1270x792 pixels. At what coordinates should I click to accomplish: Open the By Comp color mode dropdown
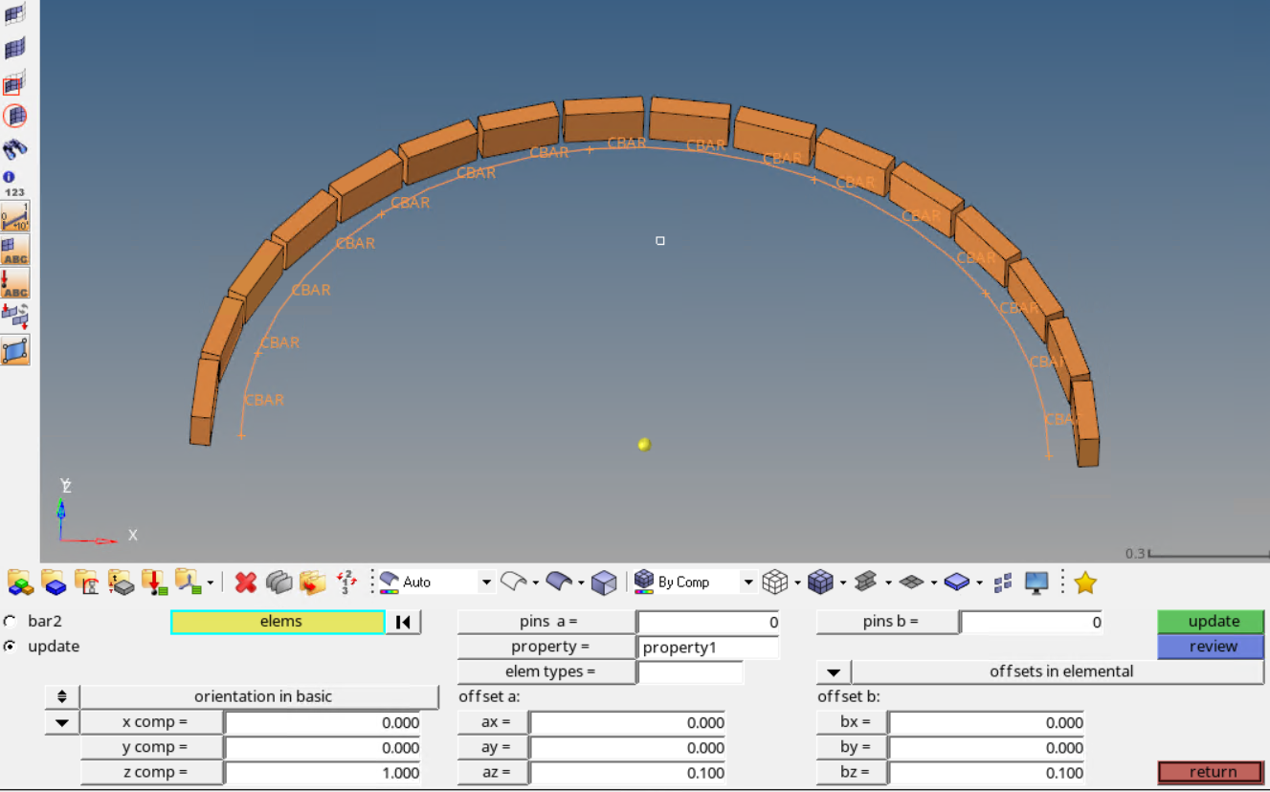click(747, 582)
